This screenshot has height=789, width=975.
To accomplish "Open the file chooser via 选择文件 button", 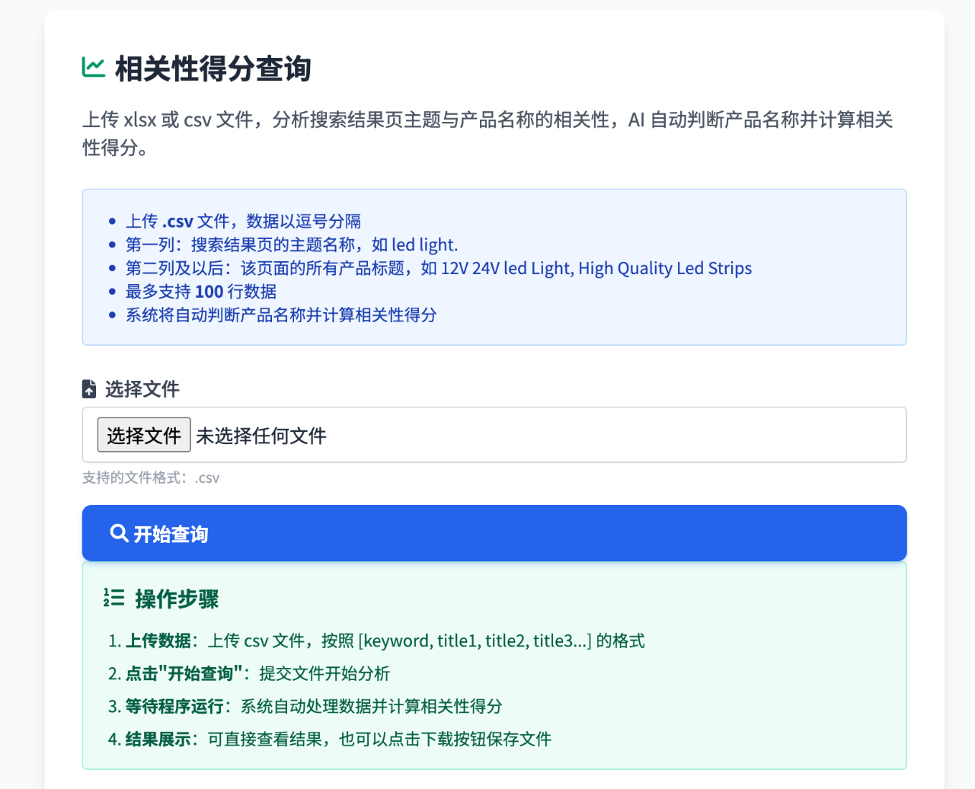I will point(143,434).
